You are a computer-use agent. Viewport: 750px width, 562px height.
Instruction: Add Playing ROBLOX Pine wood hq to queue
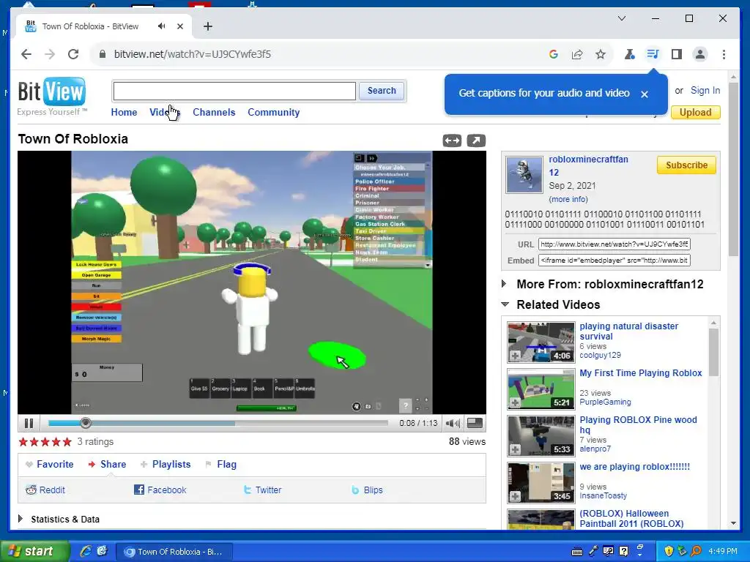[x=515, y=450]
